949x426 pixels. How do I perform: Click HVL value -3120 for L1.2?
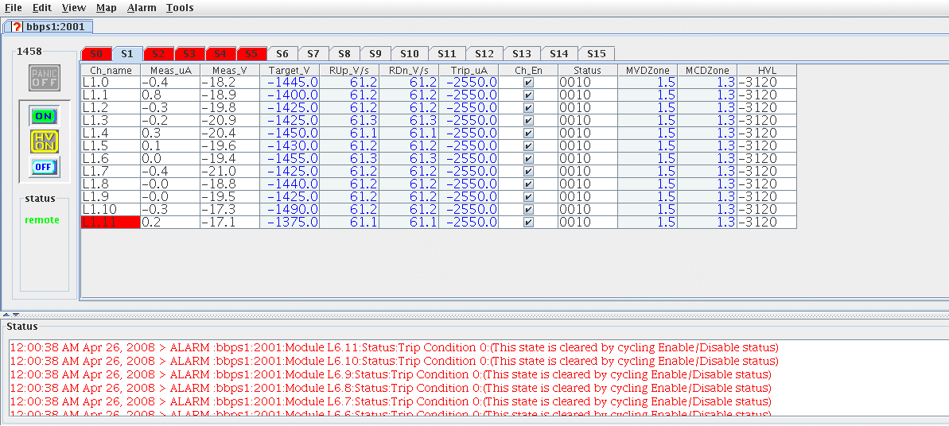[x=767, y=108]
